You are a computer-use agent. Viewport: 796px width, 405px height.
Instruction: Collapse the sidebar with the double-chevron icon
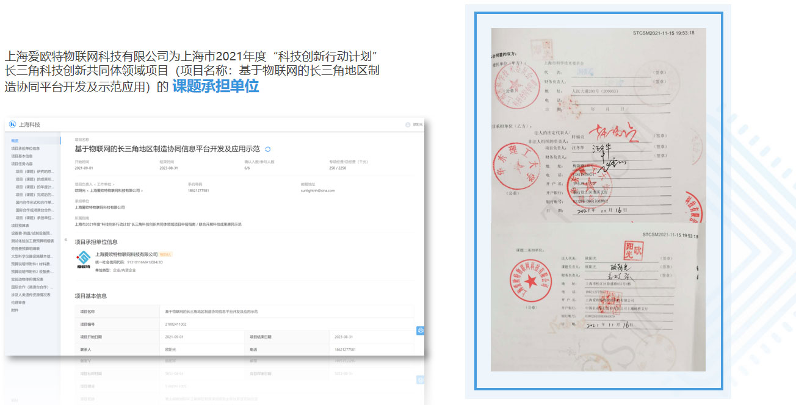click(66, 240)
